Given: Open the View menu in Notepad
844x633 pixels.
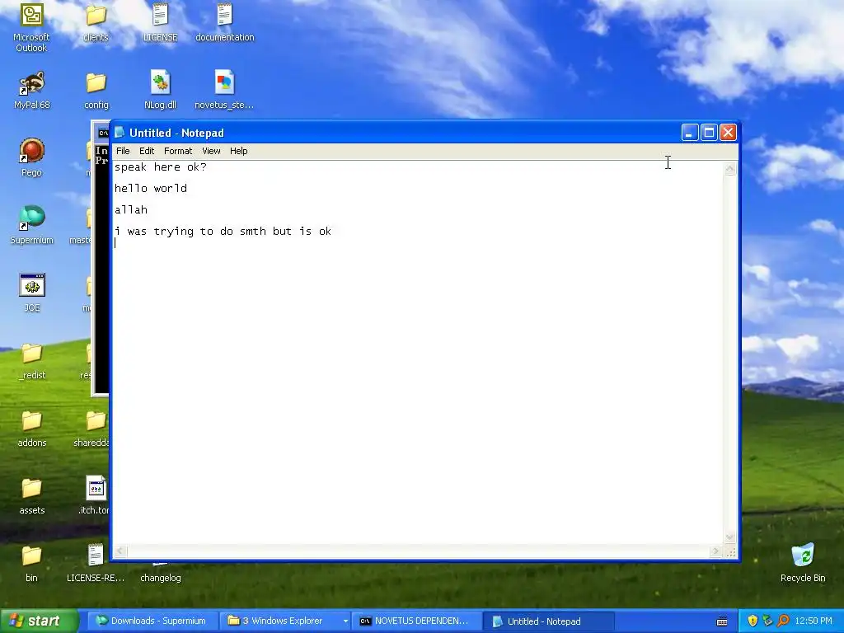Looking at the screenshot, I should point(211,152).
